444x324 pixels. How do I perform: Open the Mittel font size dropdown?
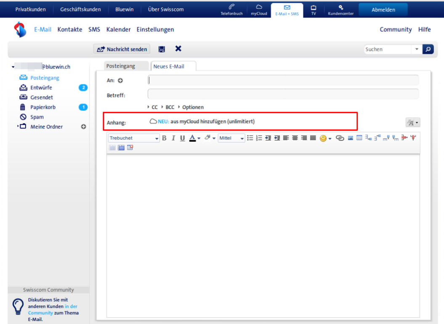pyautogui.click(x=231, y=138)
